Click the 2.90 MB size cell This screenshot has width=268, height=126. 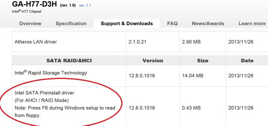191,42
